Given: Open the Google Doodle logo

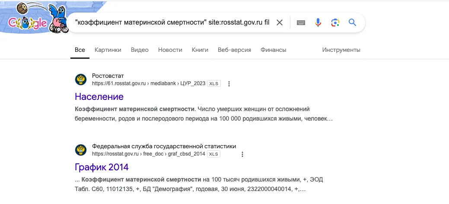Looking at the screenshot, I should click(x=35, y=18).
